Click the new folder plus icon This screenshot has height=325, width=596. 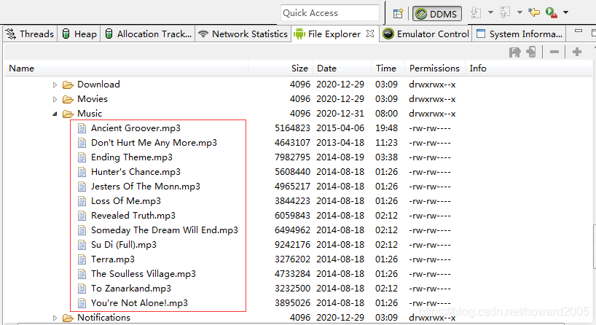577,52
